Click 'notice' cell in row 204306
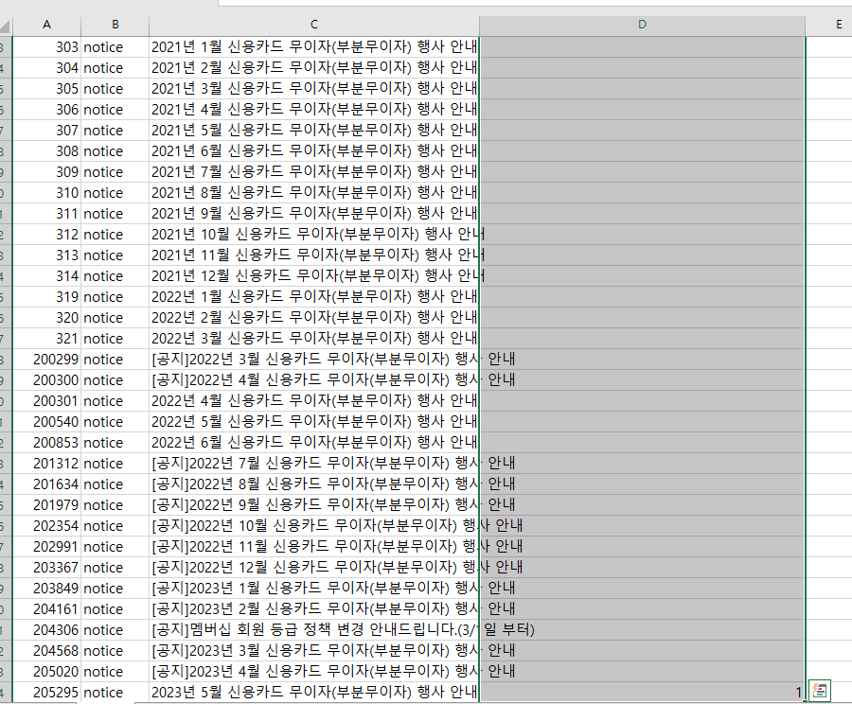 (x=115, y=630)
